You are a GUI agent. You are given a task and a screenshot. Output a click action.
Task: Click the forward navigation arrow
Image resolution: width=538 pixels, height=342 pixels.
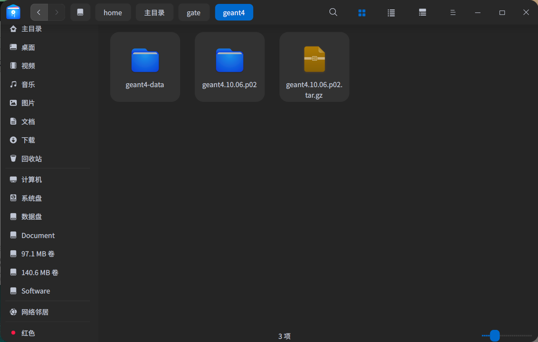coord(56,12)
